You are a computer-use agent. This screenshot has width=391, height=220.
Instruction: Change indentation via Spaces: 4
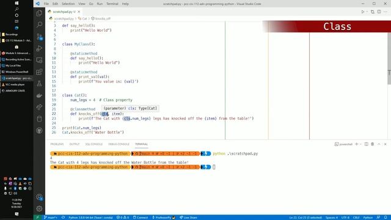click(331, 218)
